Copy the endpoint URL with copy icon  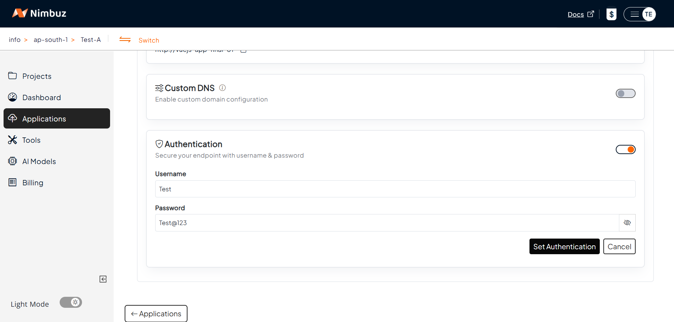(244, 51)
